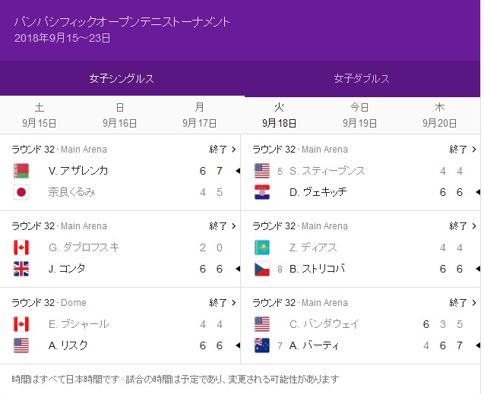Click UK flag beside J. コンタ
The width and height of the screenshot is (484, 394).
21,269
